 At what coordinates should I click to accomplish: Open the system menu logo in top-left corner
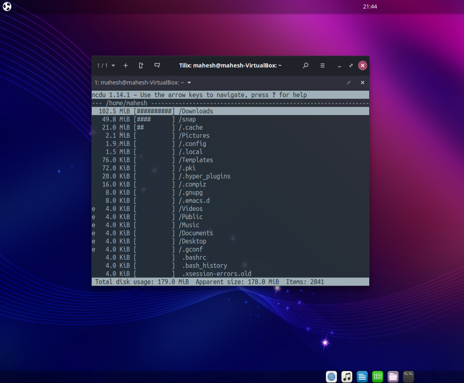[x=7, y=7]
